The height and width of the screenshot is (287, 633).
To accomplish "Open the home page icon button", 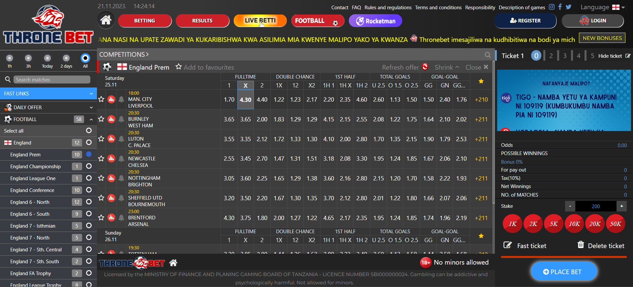I will click(x=106, y=20).
